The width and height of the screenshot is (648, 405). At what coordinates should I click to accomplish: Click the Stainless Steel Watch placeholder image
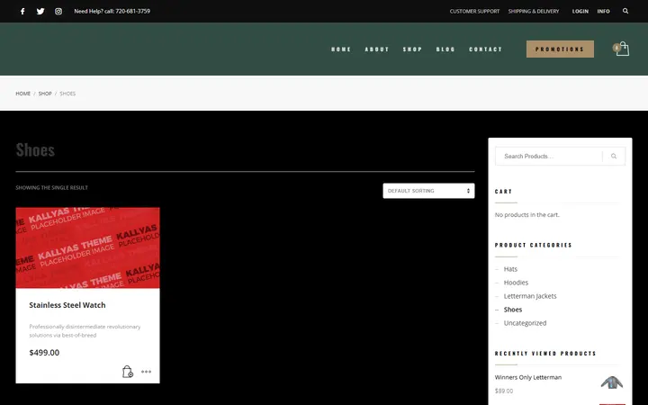tap(87, 248)
